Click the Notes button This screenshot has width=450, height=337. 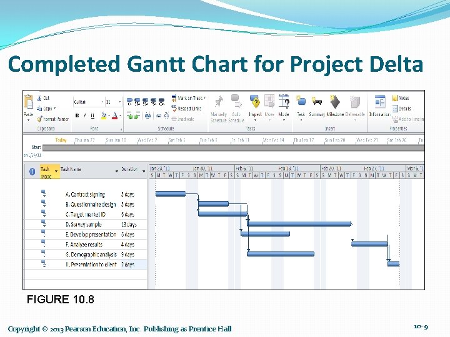pos(401,98)
